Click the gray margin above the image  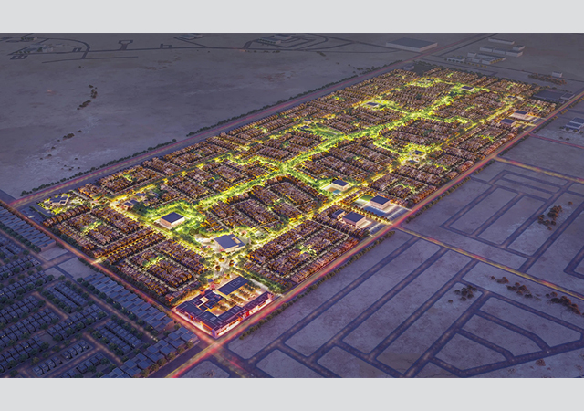(292, 16)
